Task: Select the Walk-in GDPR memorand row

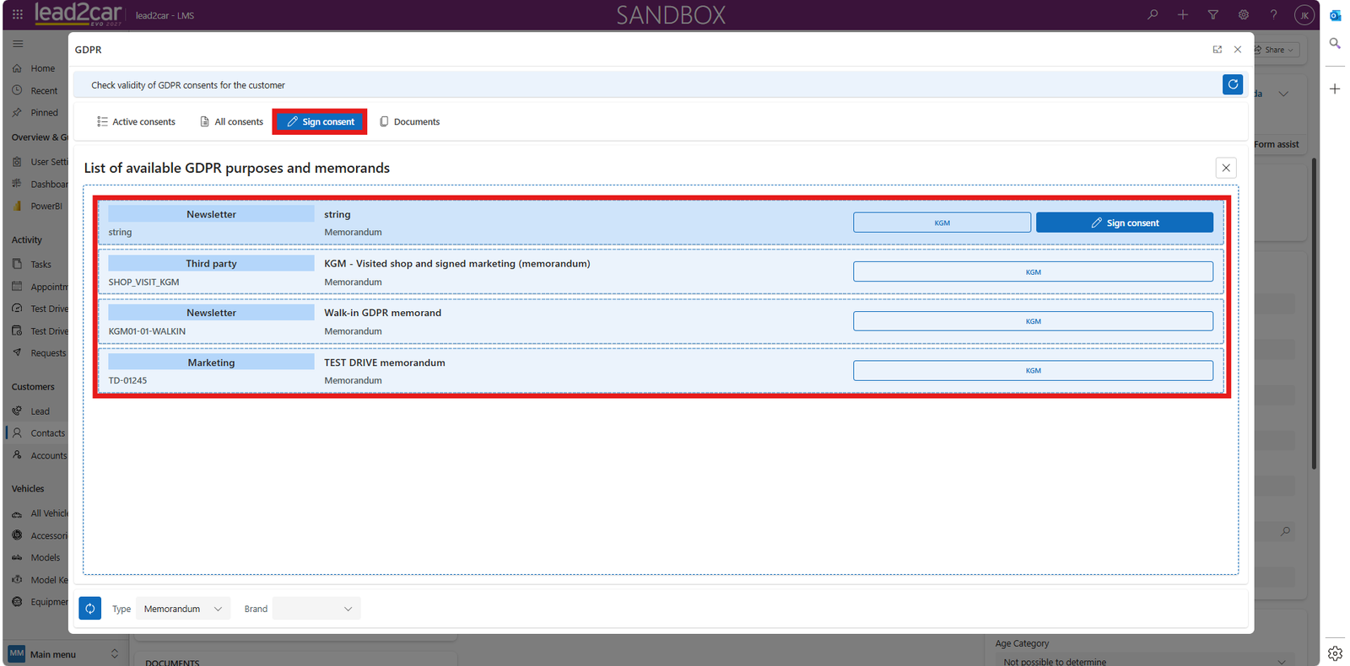Action: point(661,321)
